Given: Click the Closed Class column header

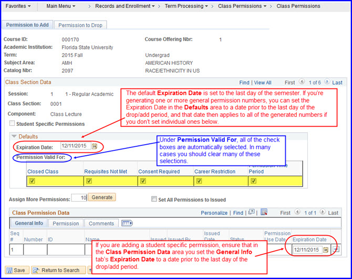Looking at the screenshot, I should (x=43, y=172).
